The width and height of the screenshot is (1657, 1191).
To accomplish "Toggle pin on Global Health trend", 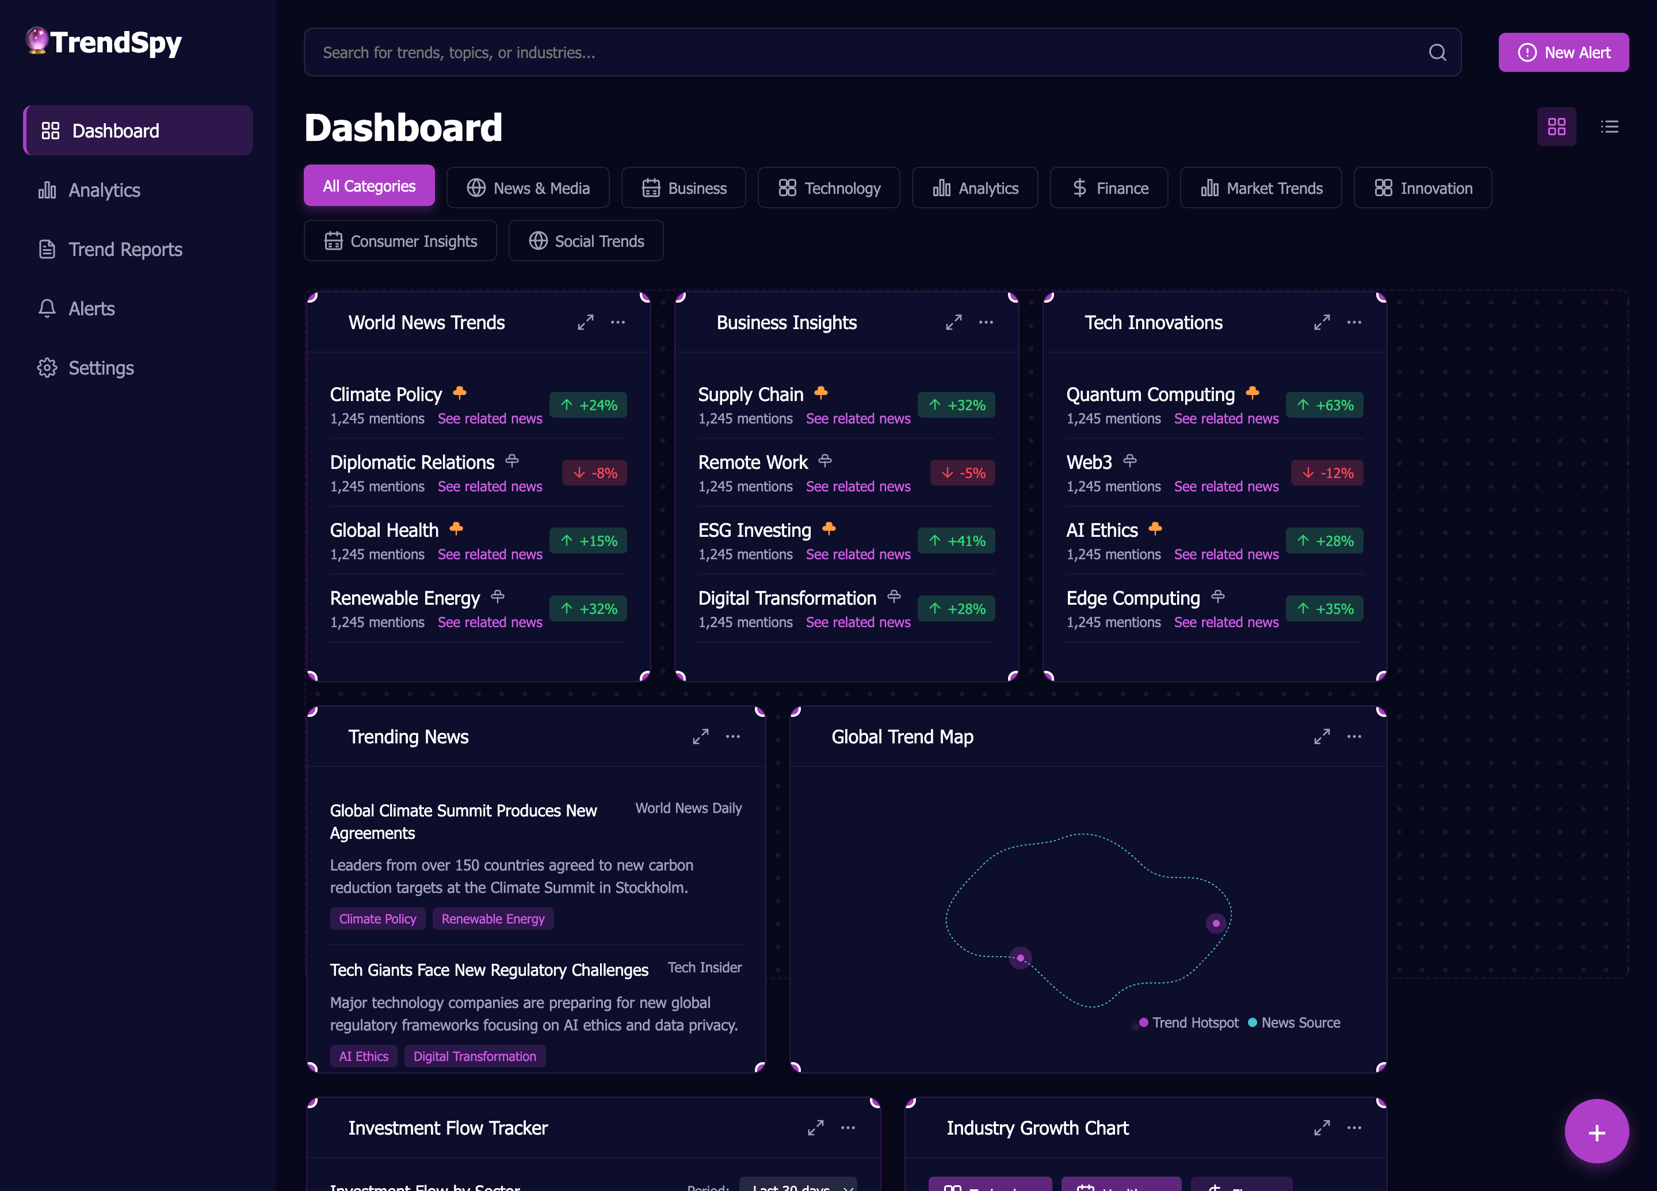I will click(x=456, y=529).
